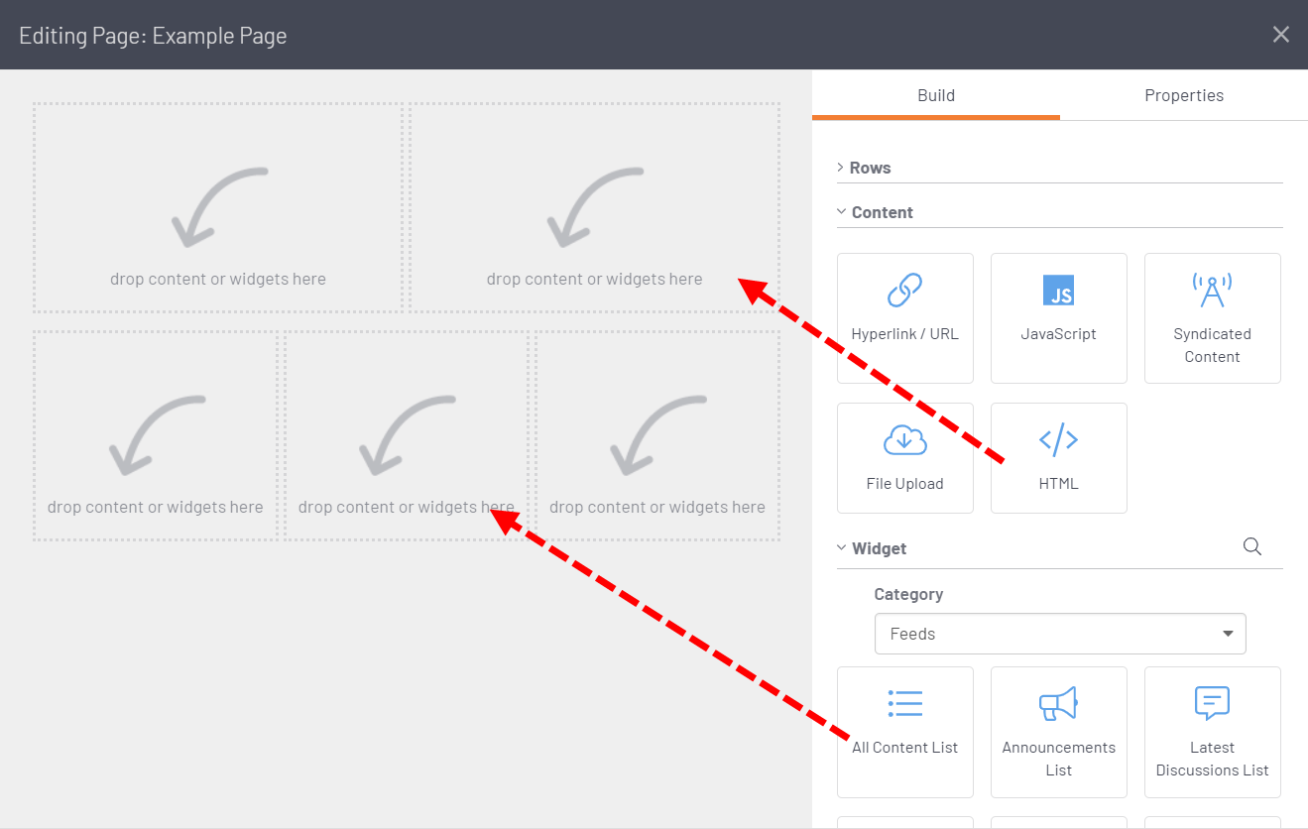Collapse the Widget section
The height and width of the screenshot is (829, 1308).
[871, 548]
